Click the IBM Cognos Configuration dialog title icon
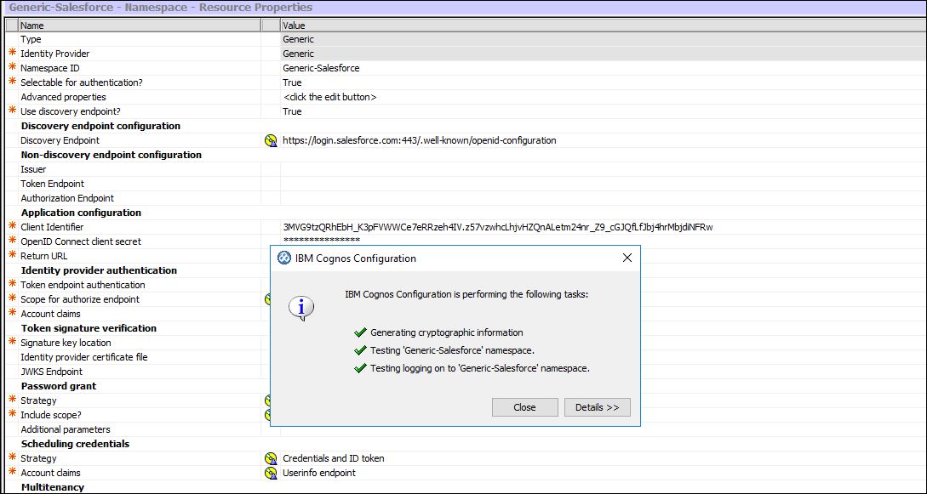The width and height of the screenshot is (927, 494). point(283,258)
